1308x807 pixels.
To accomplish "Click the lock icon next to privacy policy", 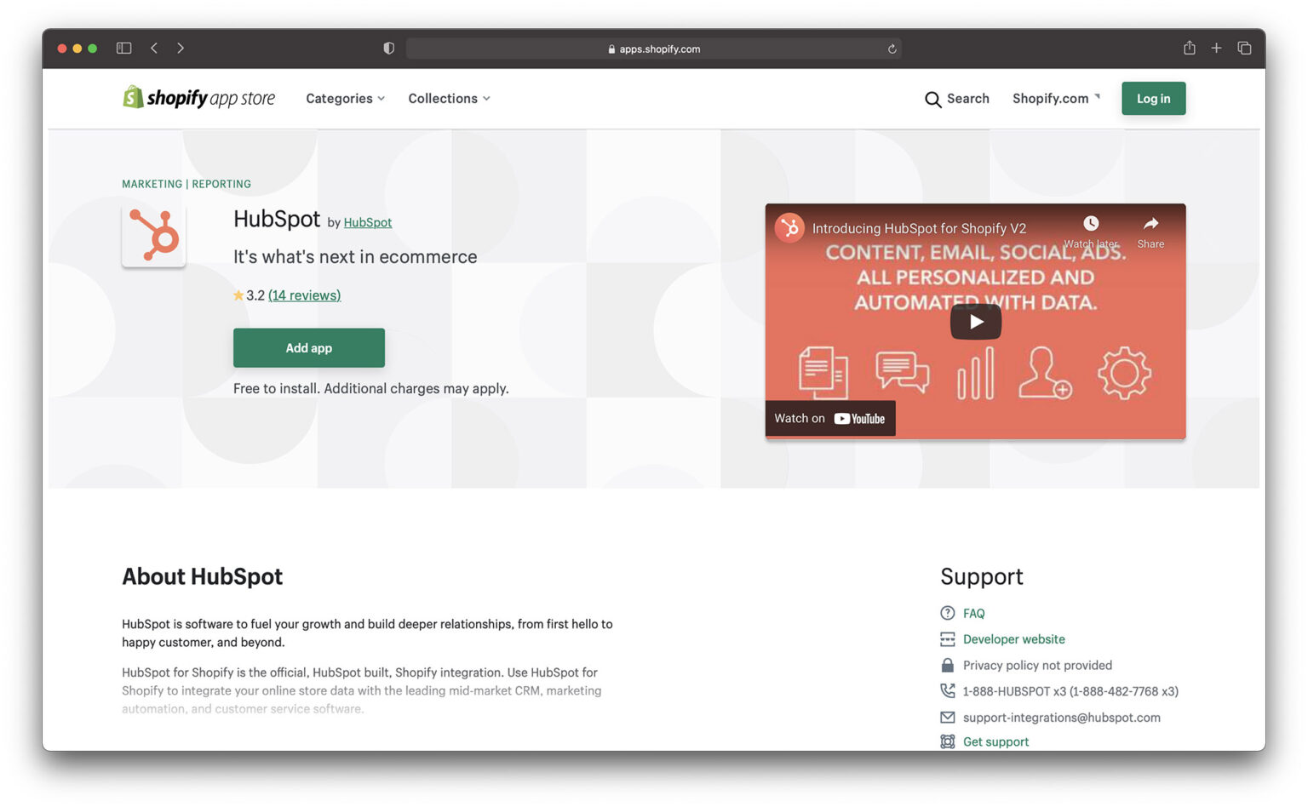I will (948, 665).
